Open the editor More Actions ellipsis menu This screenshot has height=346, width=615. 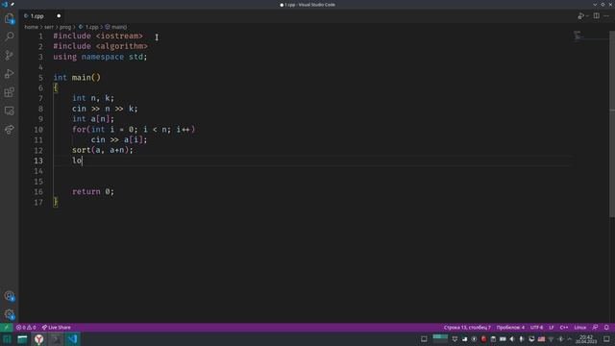click(606, 16)
